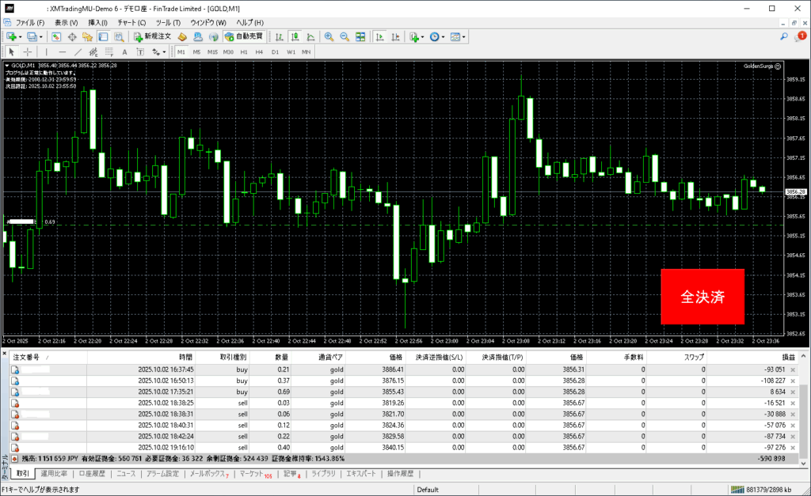Click the zoom in magnifier icon

pos(329,37)
